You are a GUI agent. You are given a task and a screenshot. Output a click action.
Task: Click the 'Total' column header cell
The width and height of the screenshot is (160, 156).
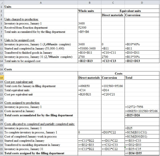[x=142, y=78]
